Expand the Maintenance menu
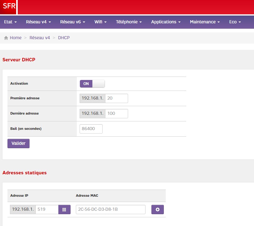This screenshot has height=226, width=254. click(205, 22)
